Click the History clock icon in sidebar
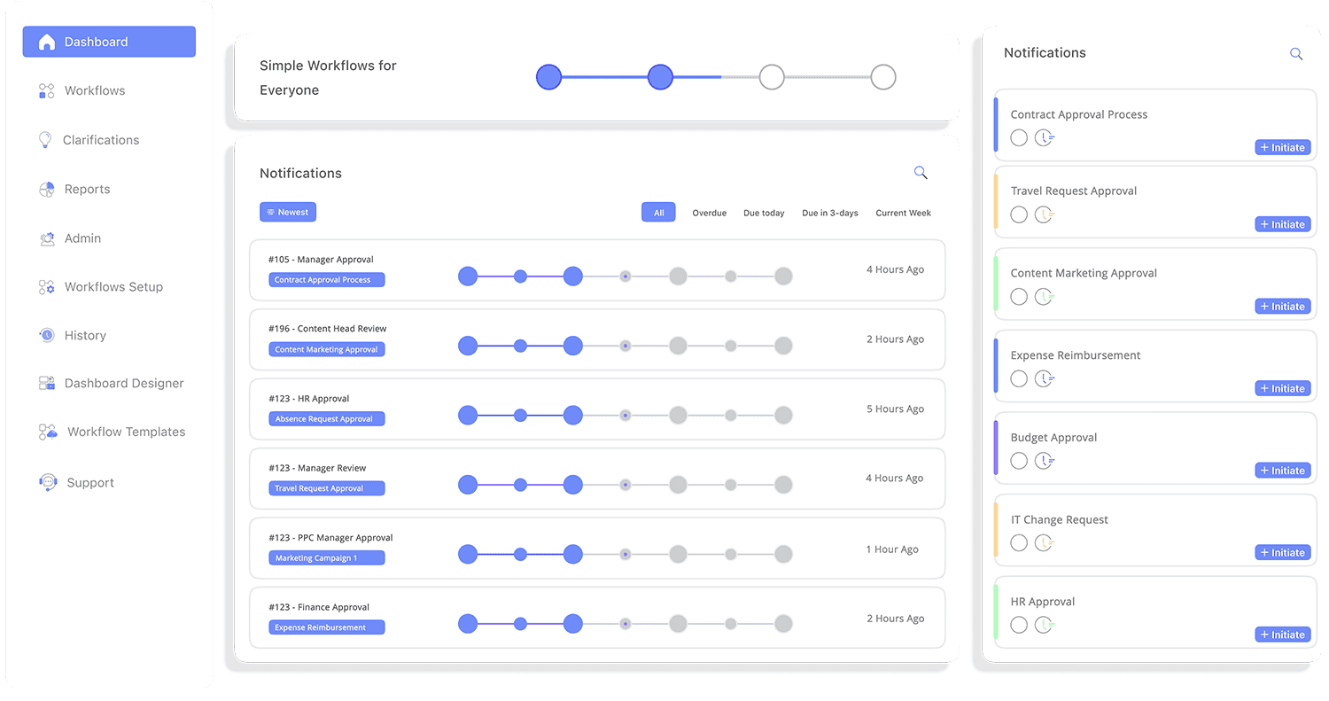 tap(47, 335)
